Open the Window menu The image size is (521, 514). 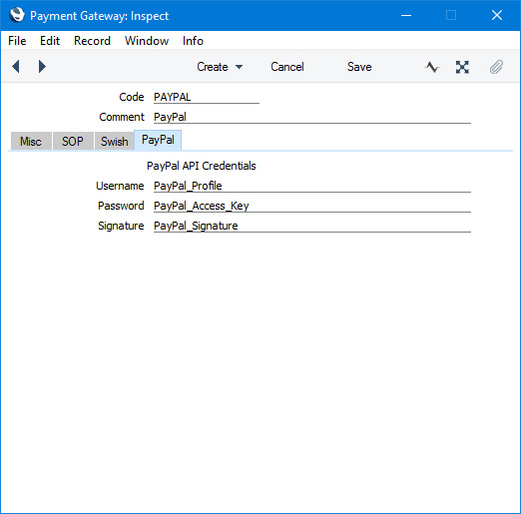click(x=147, y=41)
